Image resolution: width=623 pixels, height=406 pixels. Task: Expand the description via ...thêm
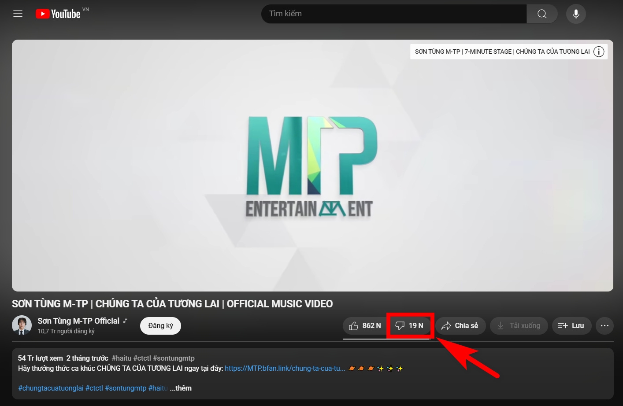(x=181, y=388)
